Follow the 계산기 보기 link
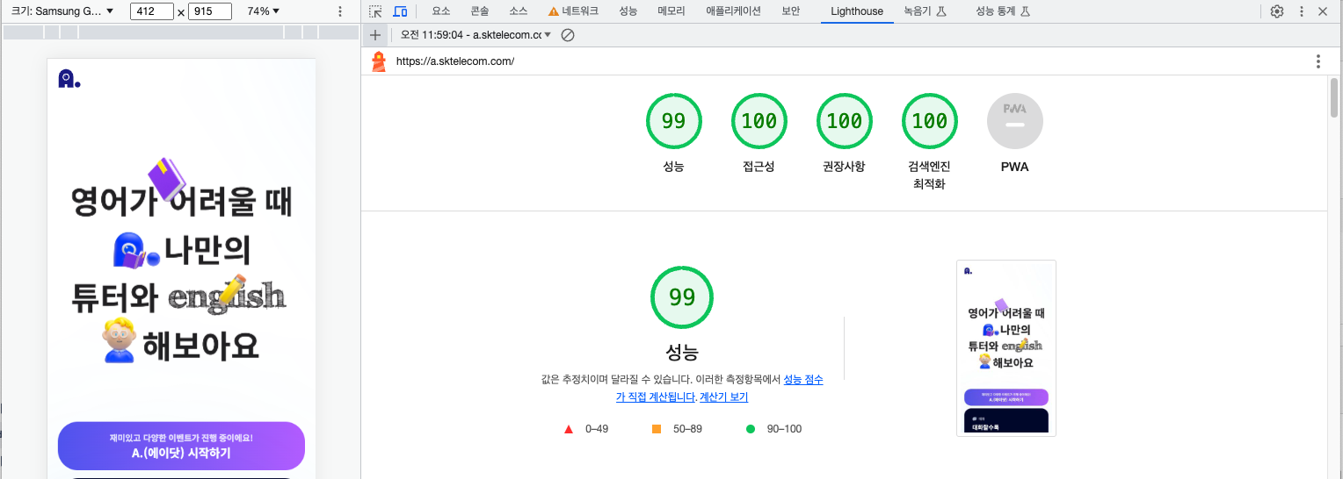 [x=723, y=397]
